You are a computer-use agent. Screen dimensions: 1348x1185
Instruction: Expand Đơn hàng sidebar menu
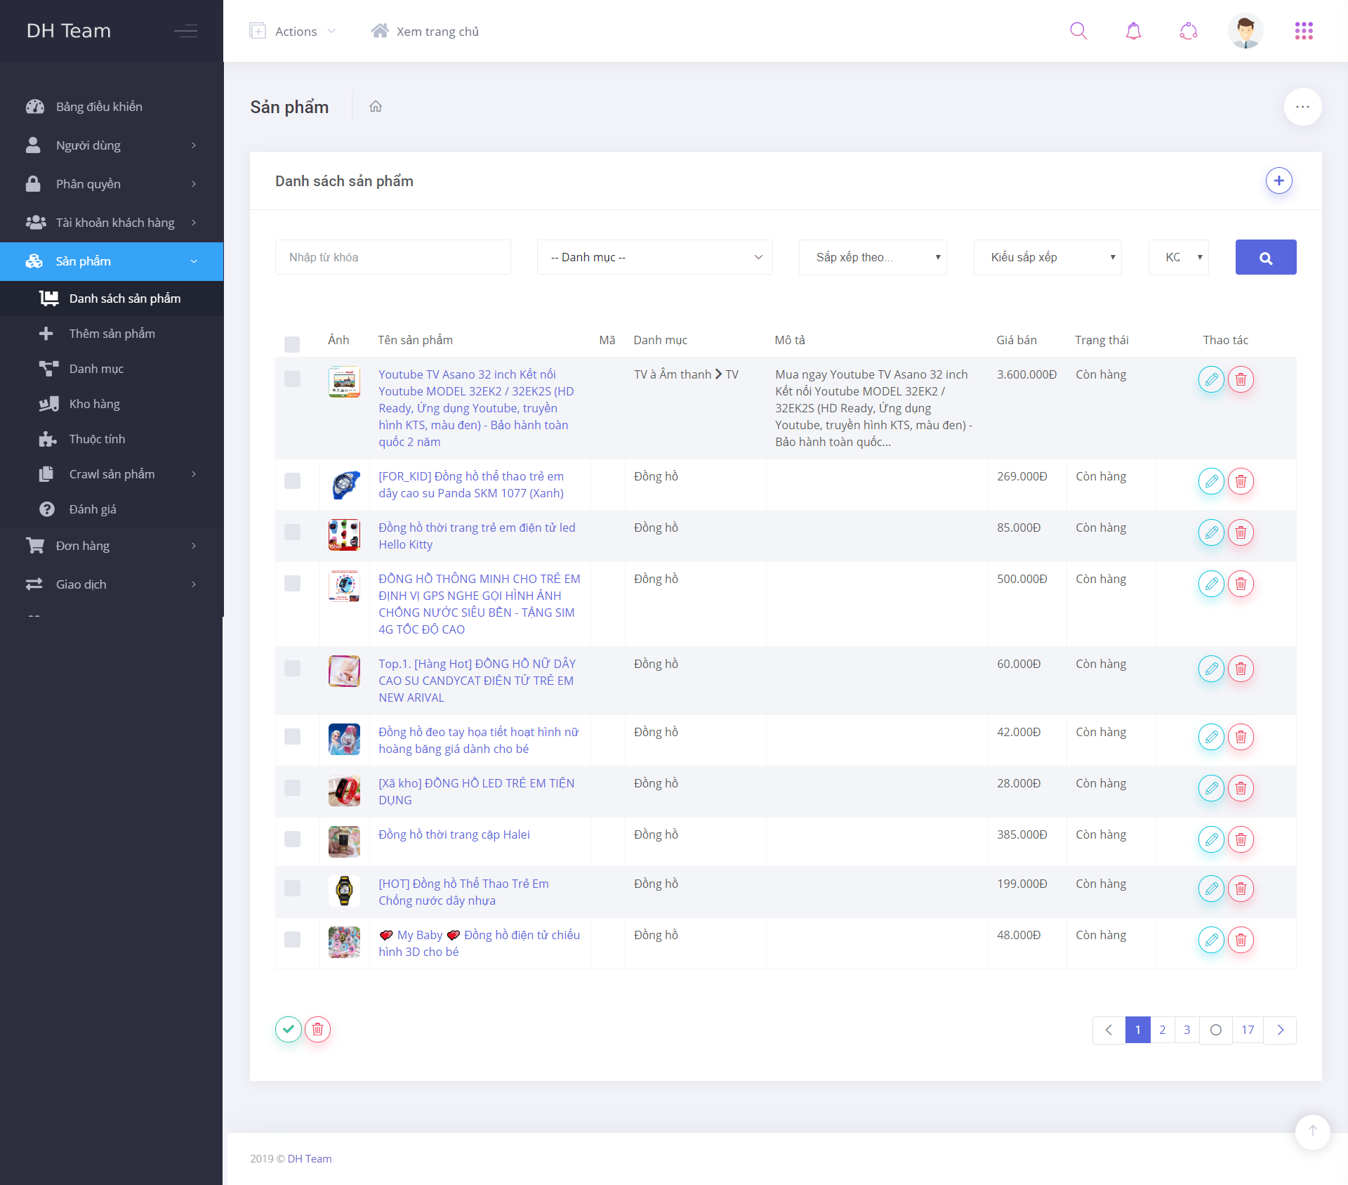click(x=112, y=546)
